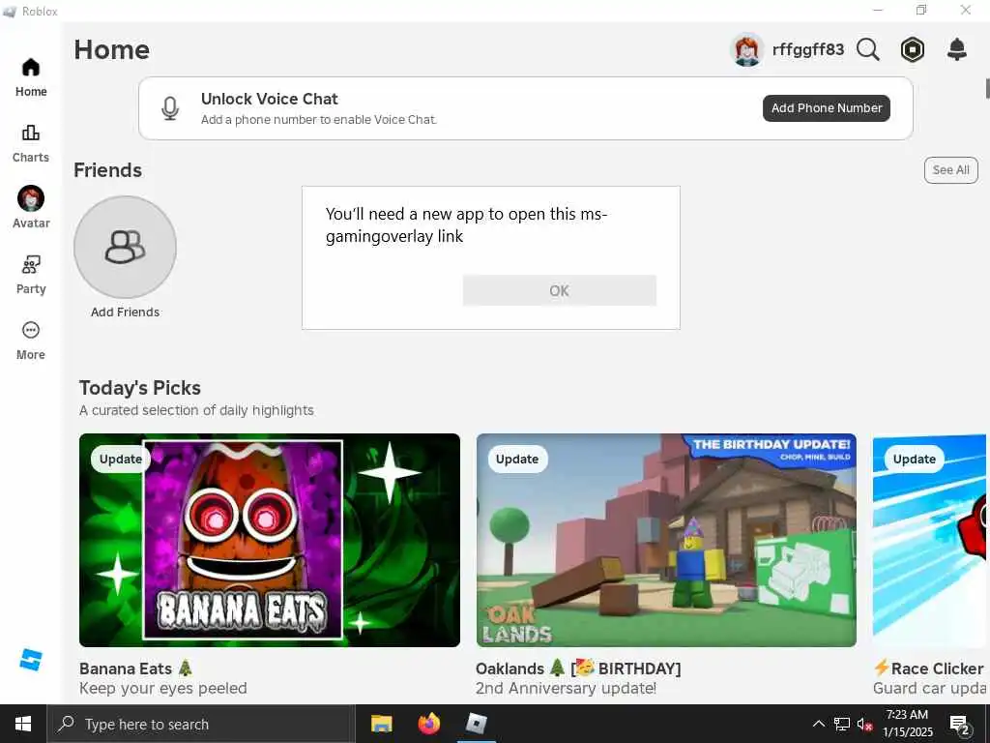This screenshot has height=743, width=990.
Task: Open the Windows action center notifications
Action: (x=960, y=725)
